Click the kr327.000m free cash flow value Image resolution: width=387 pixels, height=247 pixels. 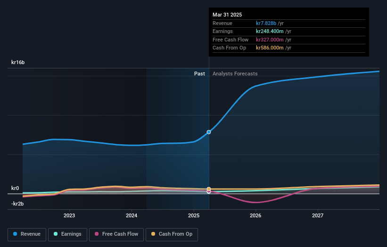pyautogui.click(x=270, y=40)
